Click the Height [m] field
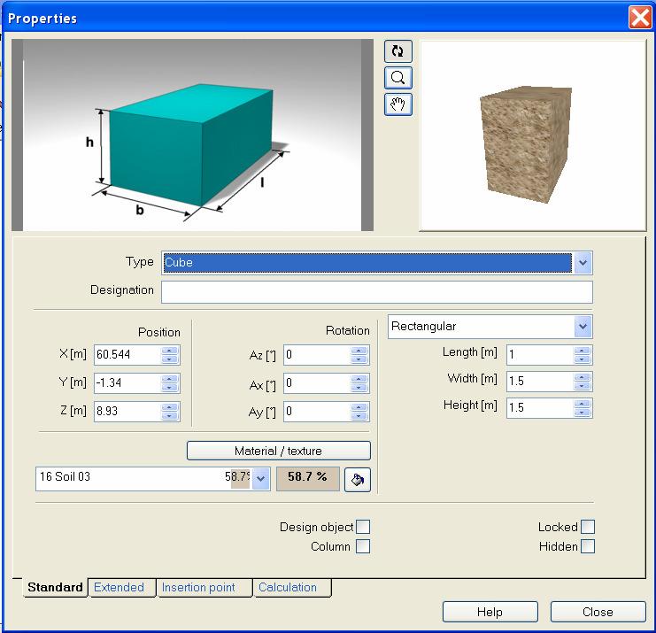 pyautogui.click(x=540, y=408)
